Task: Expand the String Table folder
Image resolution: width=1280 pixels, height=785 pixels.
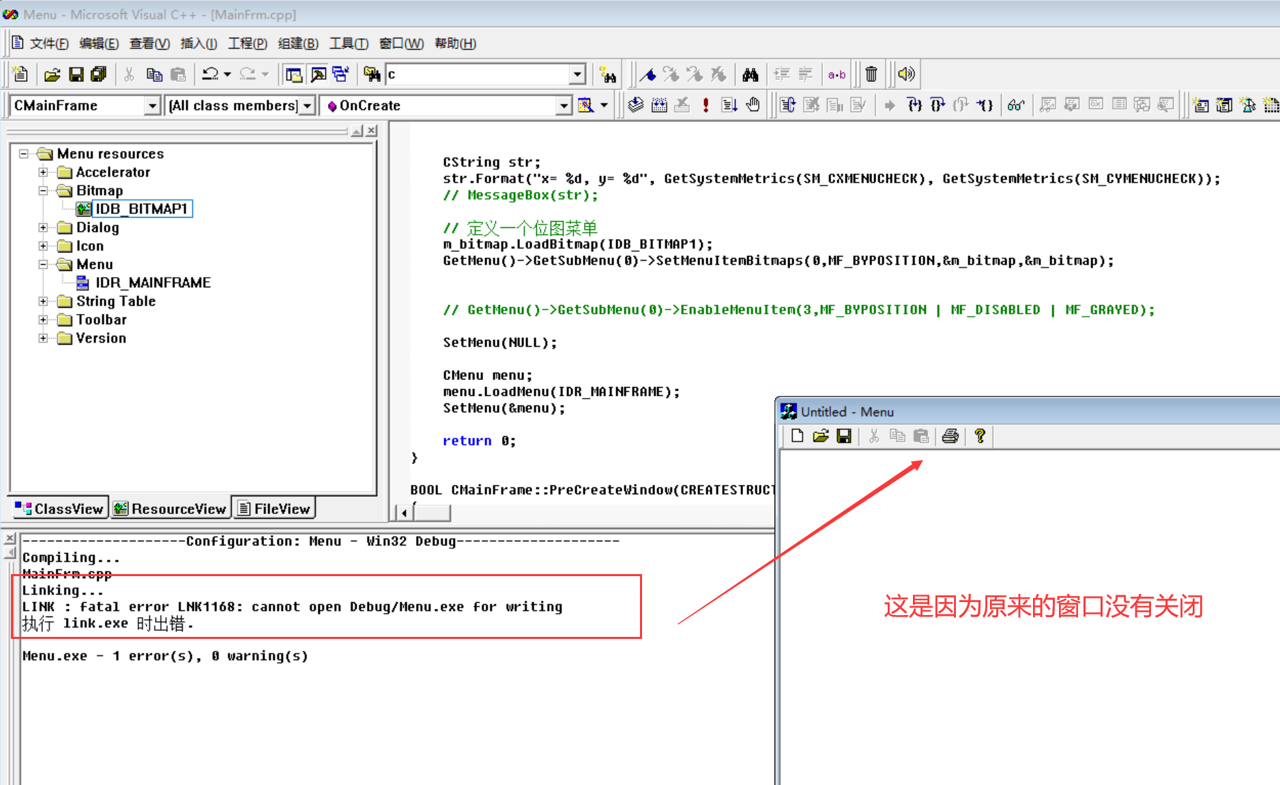Action: [x=43, y=301]
